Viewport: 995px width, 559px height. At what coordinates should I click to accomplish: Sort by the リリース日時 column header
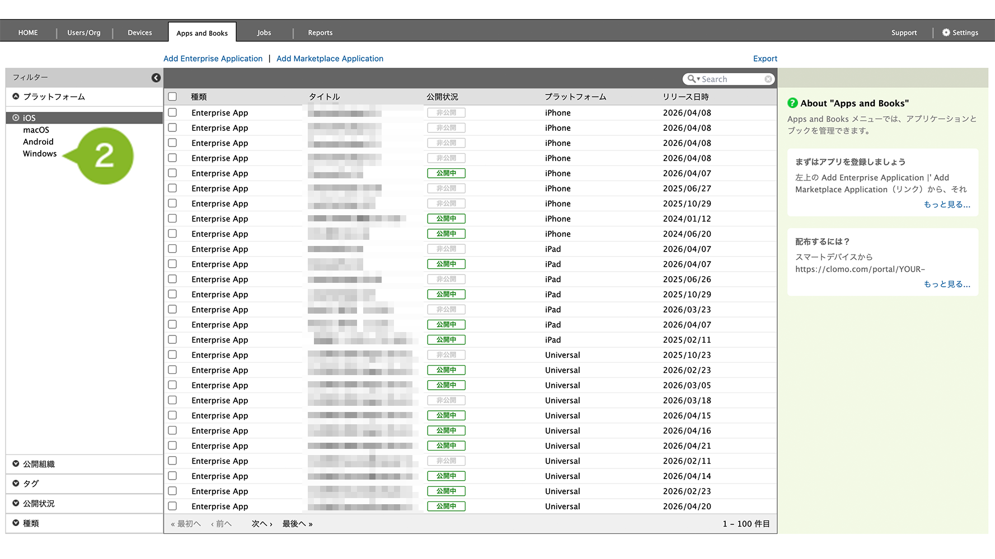(x=686, y=97)
